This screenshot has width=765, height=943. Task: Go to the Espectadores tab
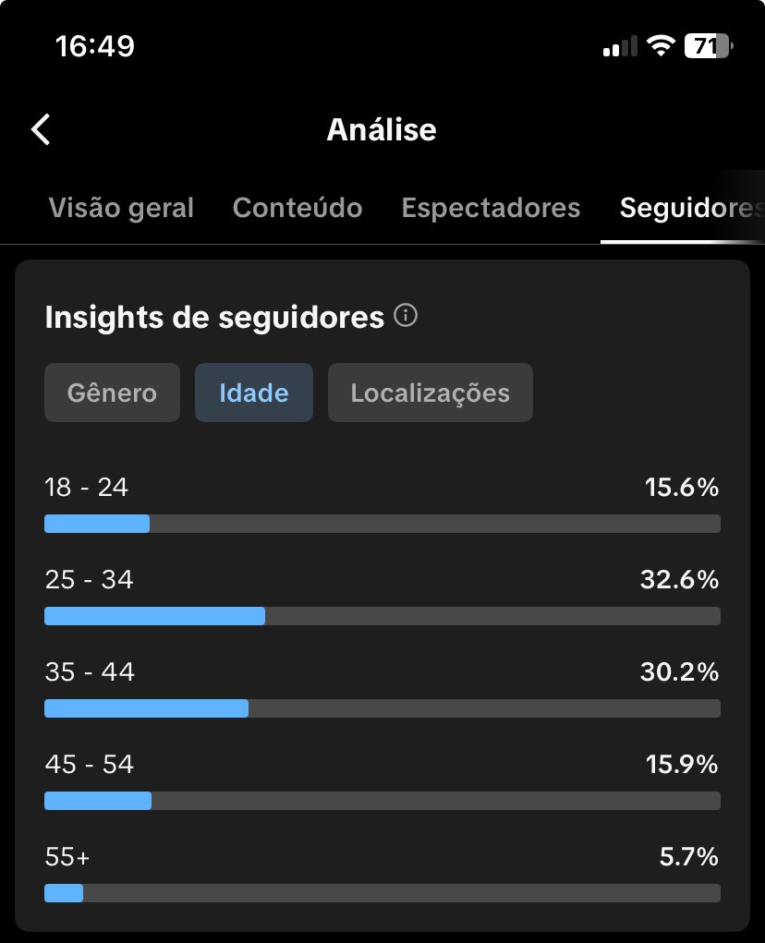coord(491,208)
